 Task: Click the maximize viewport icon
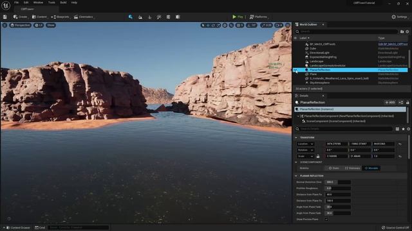coord(288,25)
